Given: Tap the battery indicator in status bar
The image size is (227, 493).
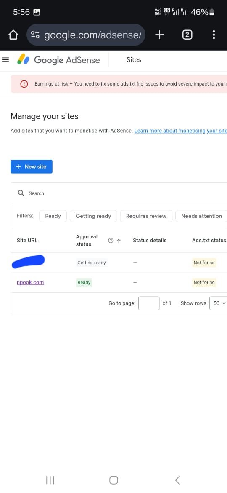Looking at the screenshot, I should point(211,12).
